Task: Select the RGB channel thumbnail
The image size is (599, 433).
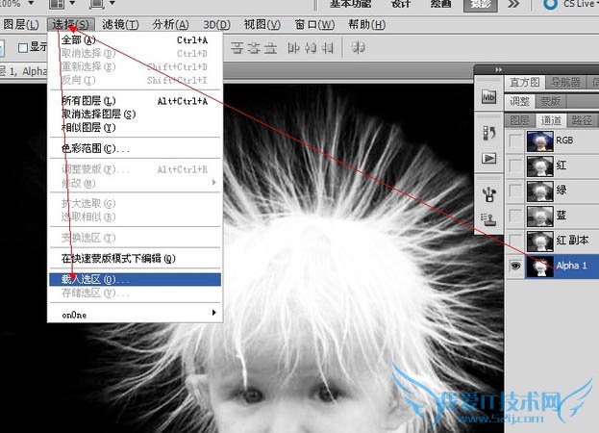Action: point(539,140)
